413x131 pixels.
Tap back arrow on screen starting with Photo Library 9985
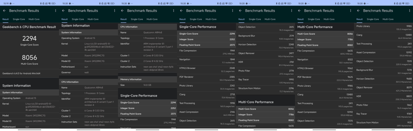tap(358, 11)
